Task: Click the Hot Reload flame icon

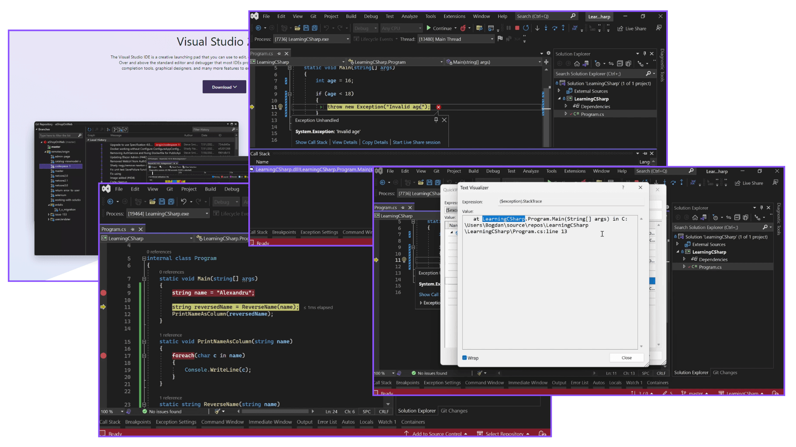Action: tap(463, 28)
